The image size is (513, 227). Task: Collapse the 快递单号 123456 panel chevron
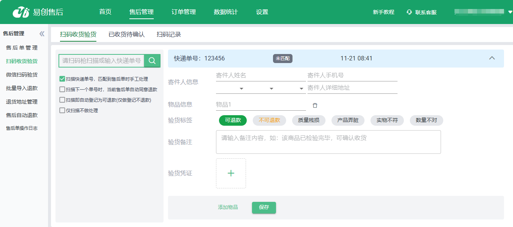coord(492,58)
